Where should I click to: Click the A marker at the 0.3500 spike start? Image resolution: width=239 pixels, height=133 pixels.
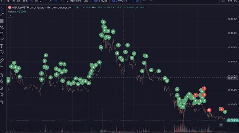(x=101, y=48)
